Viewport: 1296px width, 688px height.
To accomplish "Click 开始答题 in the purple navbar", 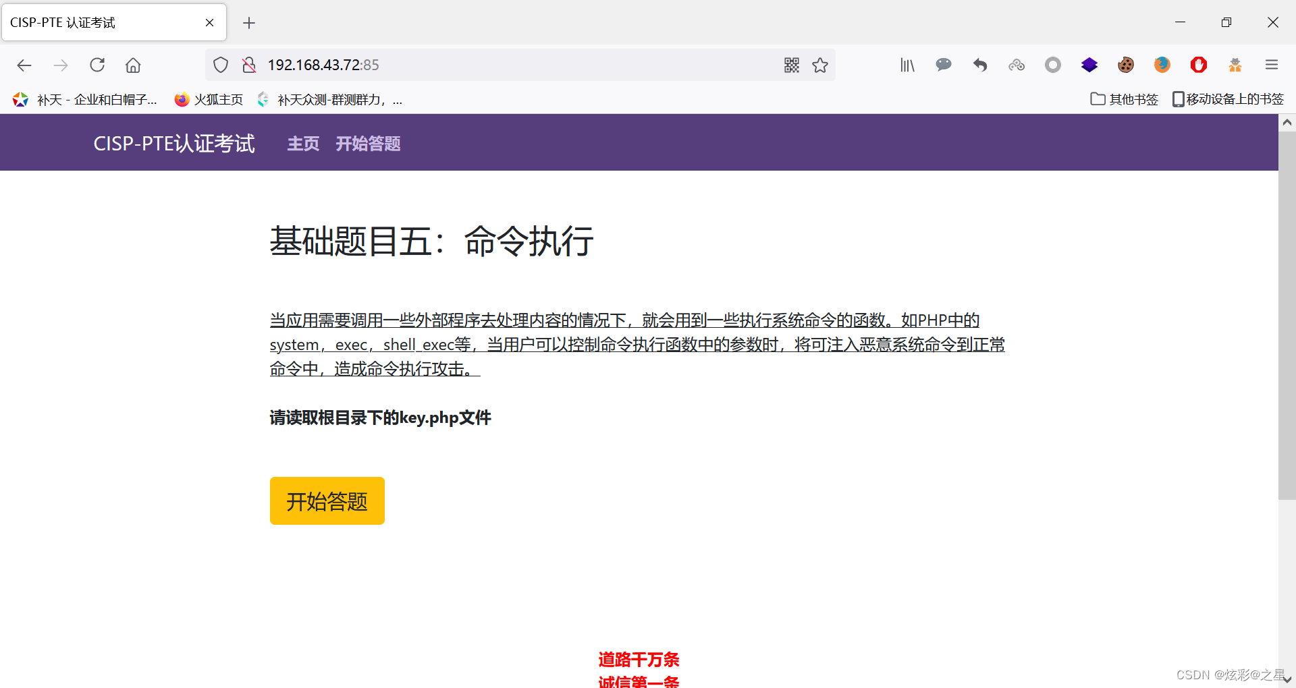I will pos(369,144).
